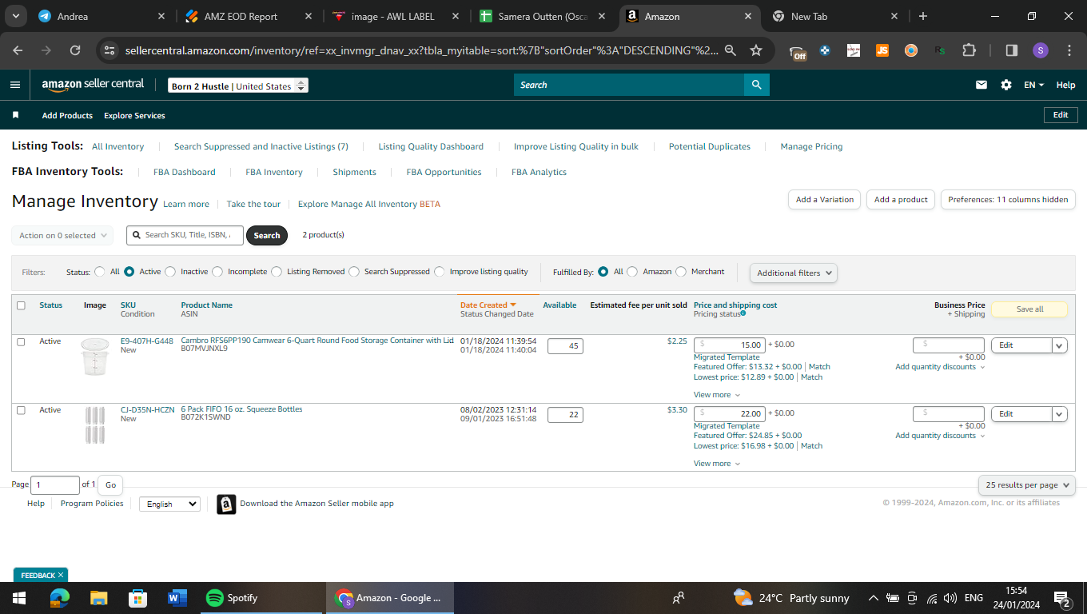This screenshot has height=614, width=1087.
Task: Toggle the browser side panel
Action: (1011, 50)
